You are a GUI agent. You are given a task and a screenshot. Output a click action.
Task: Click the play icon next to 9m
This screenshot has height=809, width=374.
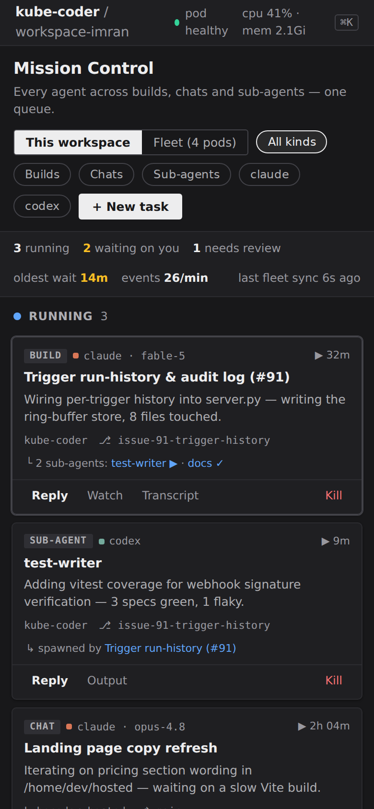(326, 541)
